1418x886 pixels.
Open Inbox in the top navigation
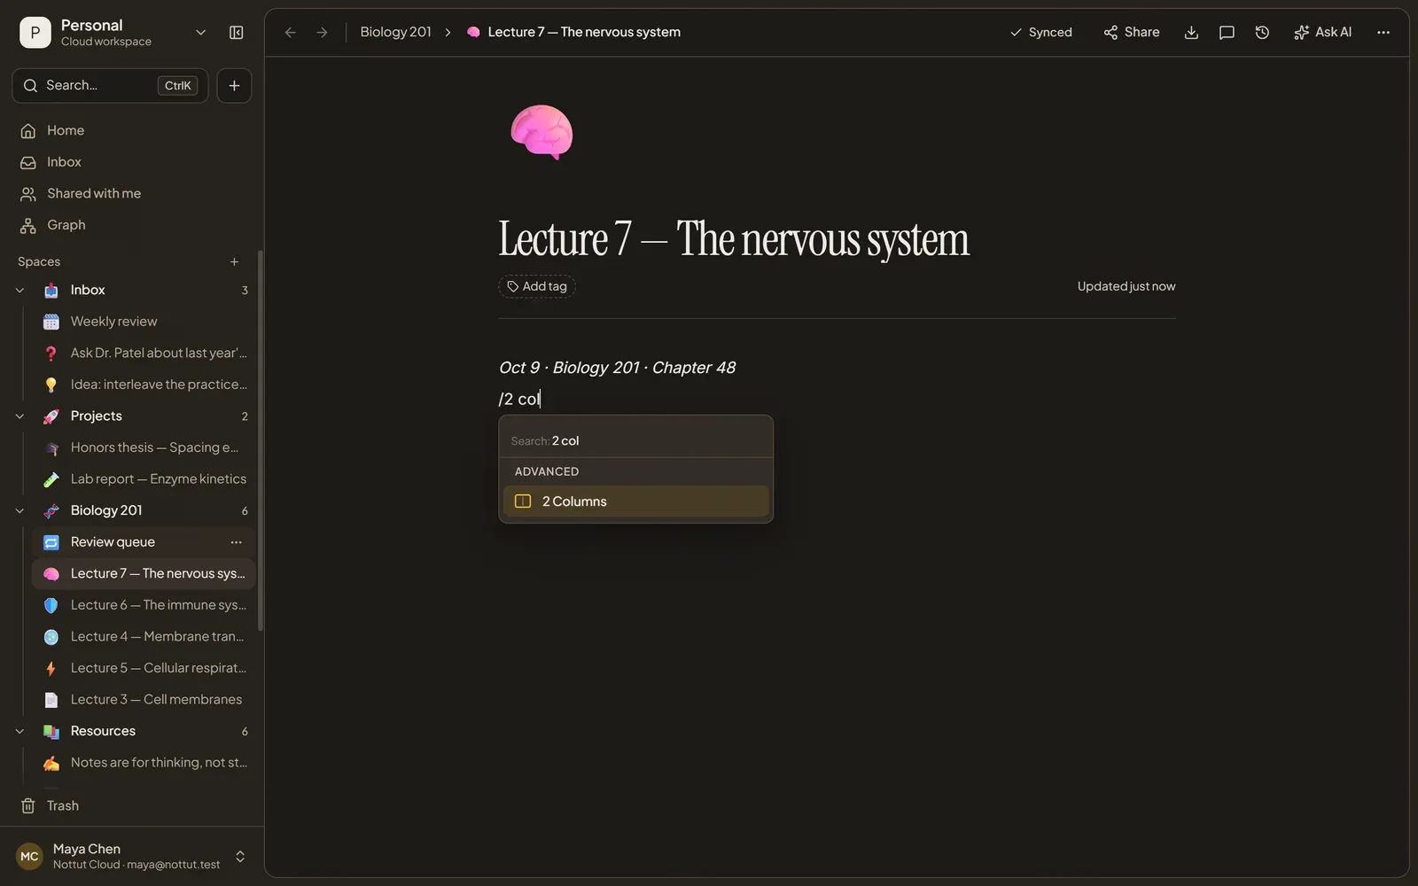click(x=133, y=162)
